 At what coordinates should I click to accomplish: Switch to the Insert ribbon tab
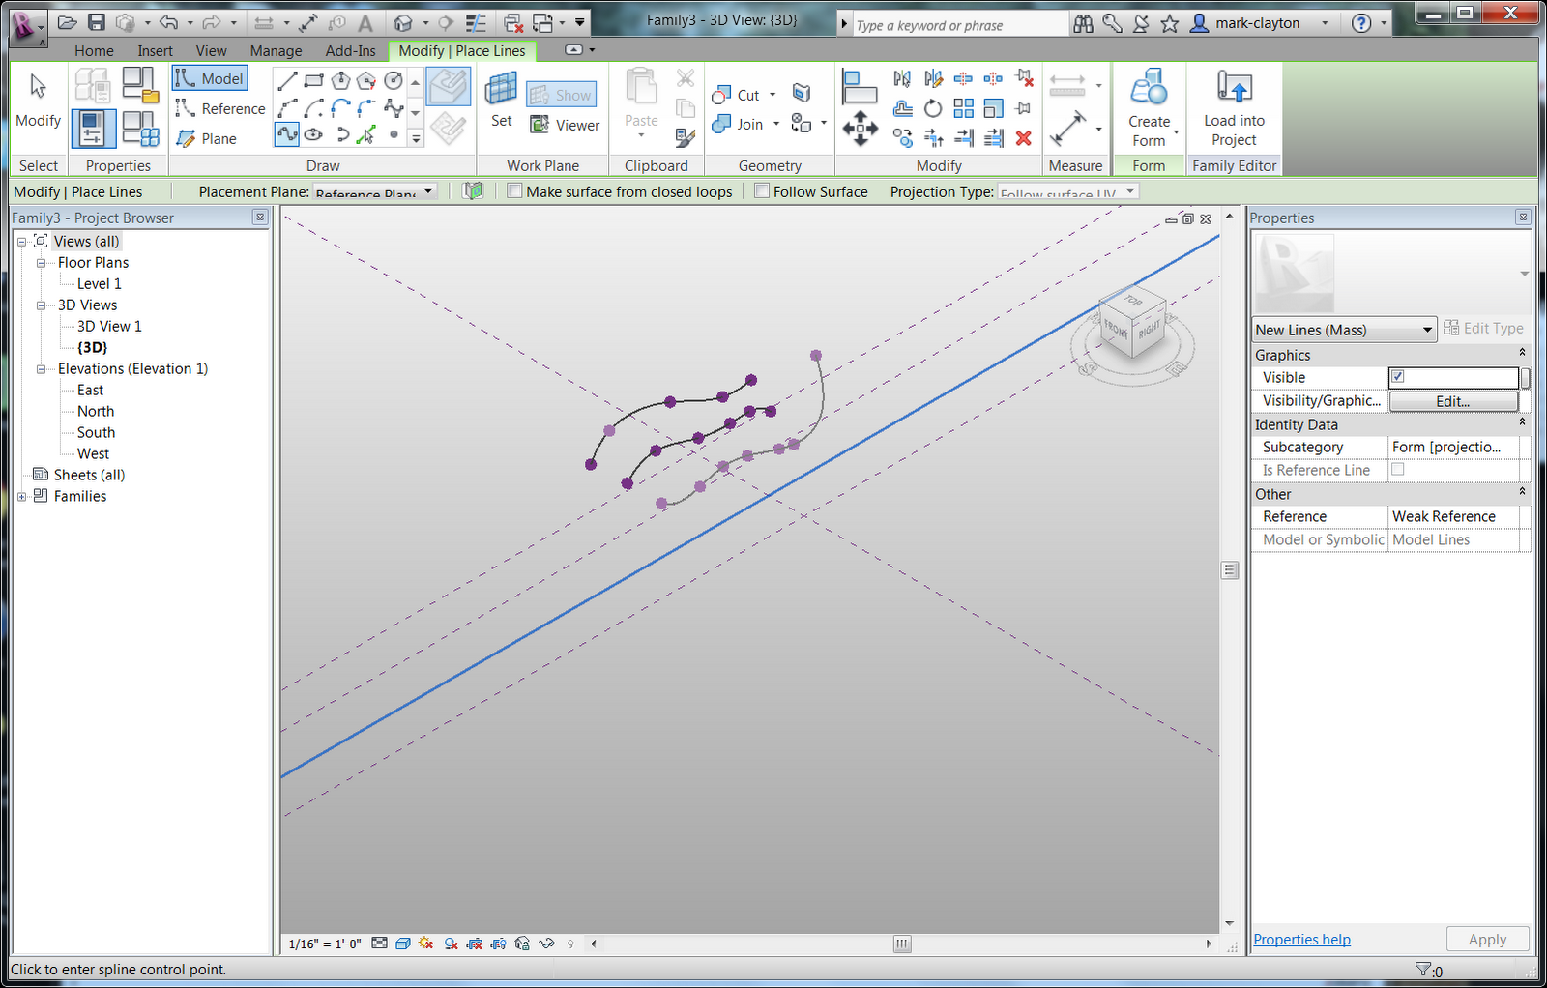pos(155,50)
